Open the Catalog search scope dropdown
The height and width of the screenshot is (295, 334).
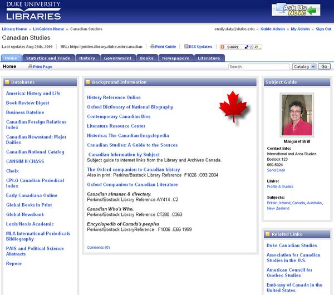click(x=303, y=66)
